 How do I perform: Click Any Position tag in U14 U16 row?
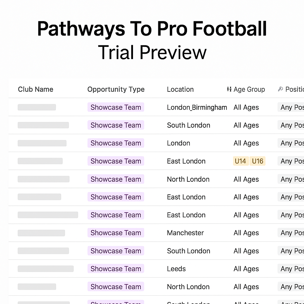pos(291,161)
